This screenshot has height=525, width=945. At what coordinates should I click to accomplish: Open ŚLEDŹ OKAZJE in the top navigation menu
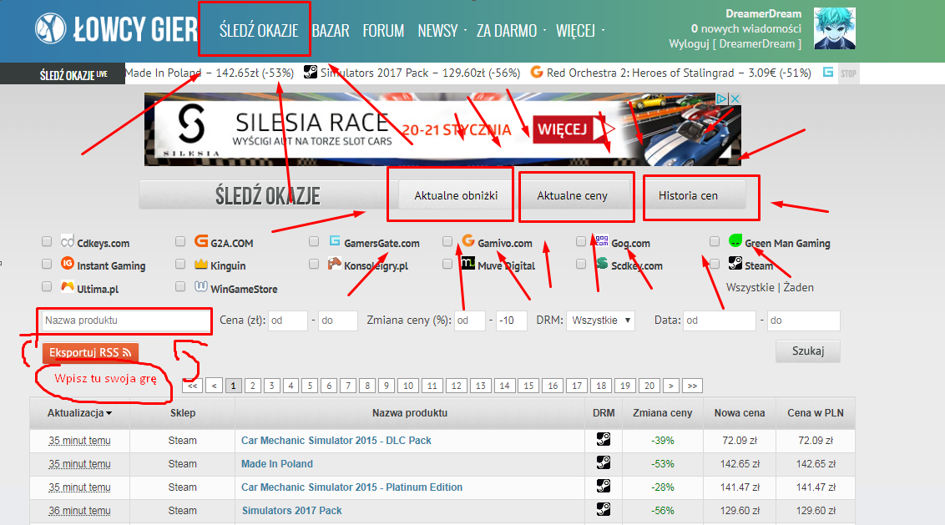[259, 30]
